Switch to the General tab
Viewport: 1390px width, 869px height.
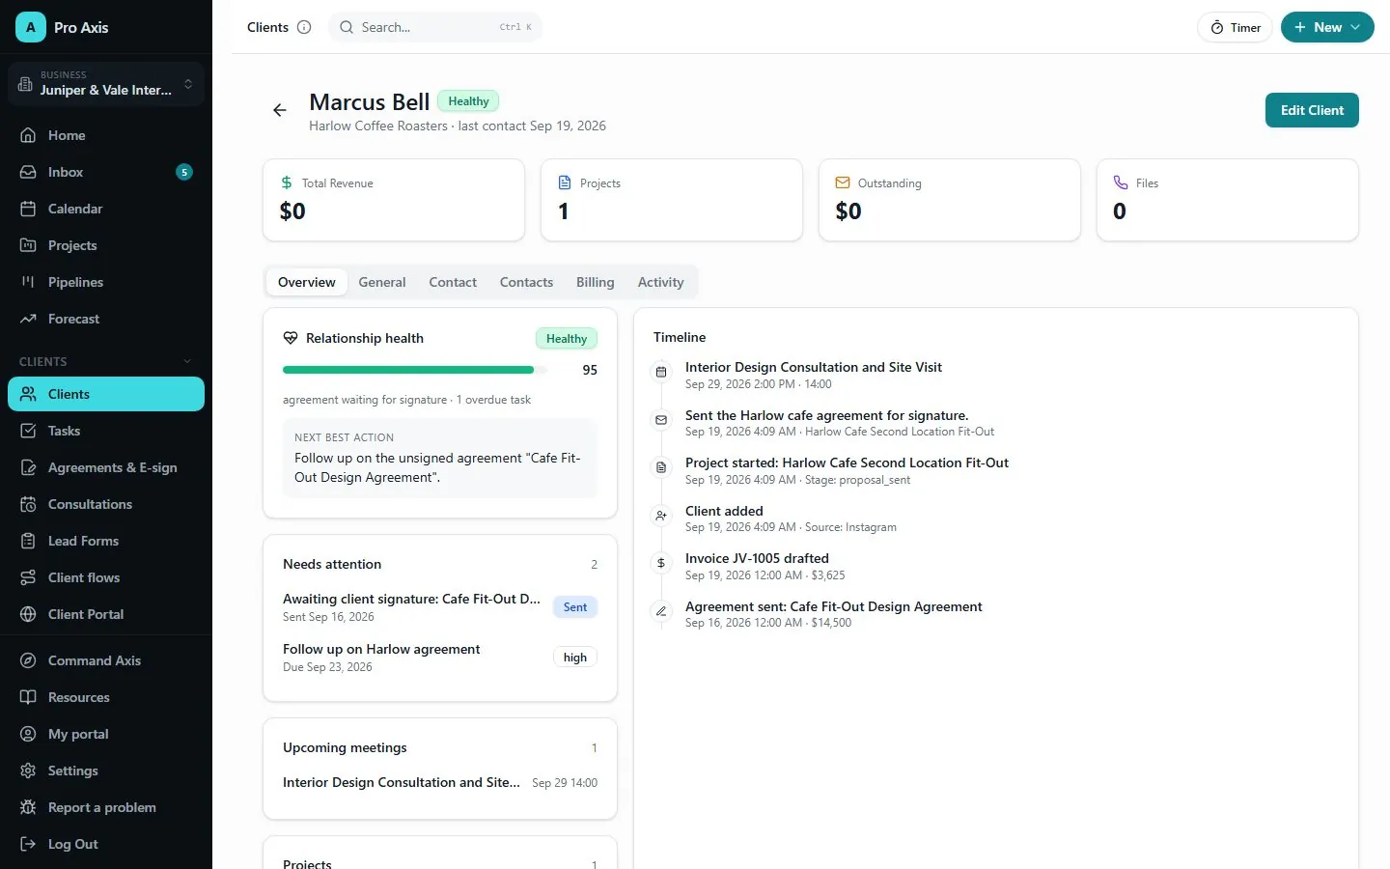382,282
